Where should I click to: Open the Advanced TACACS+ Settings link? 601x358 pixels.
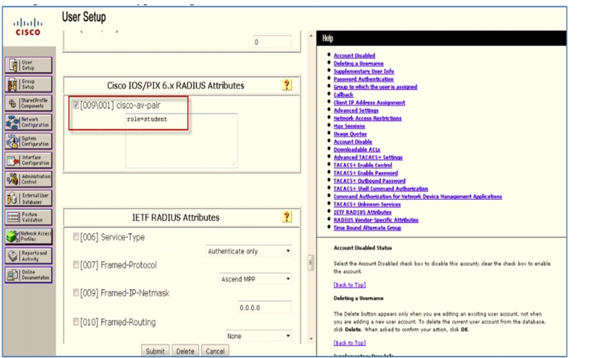click(x=368, y=157)
